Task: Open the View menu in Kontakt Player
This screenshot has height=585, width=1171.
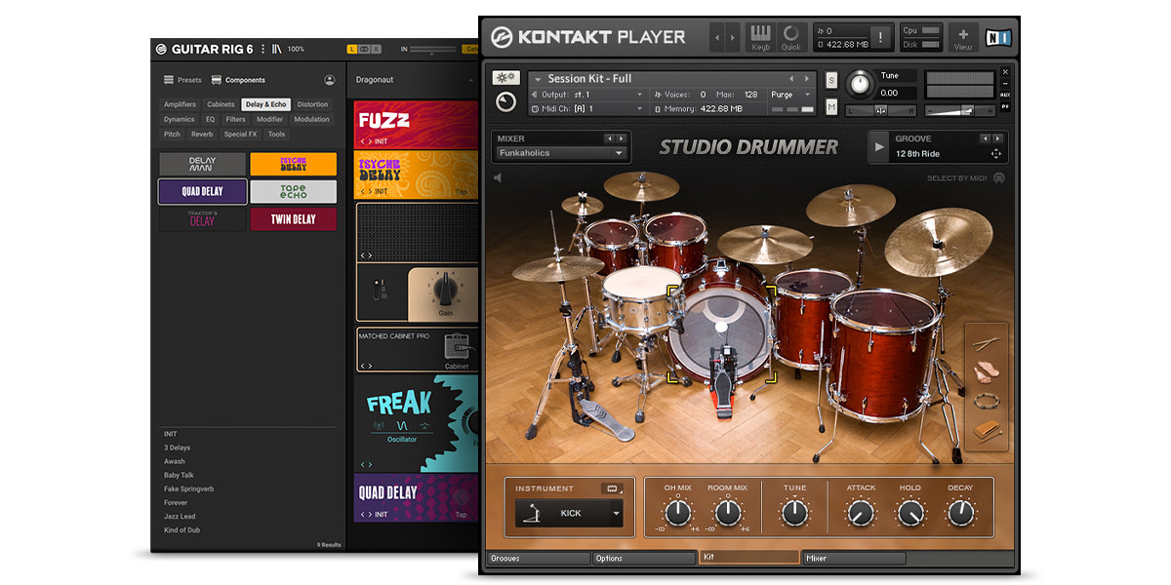Action: [963, 37]
